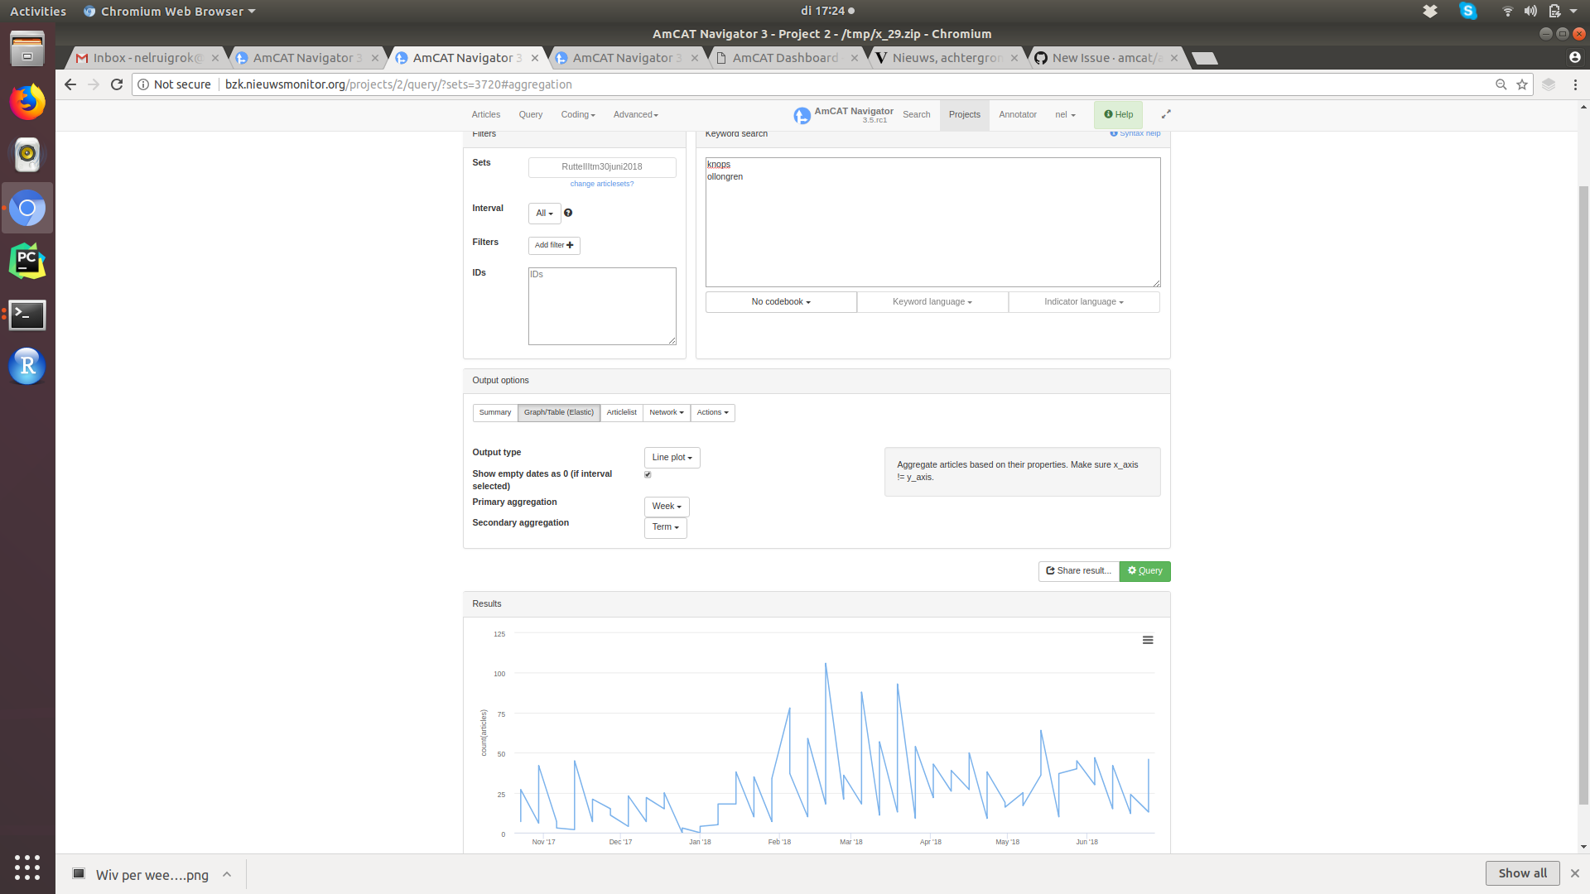
Task: Open the Query navbar item
Action: click(x=531, y=115)
